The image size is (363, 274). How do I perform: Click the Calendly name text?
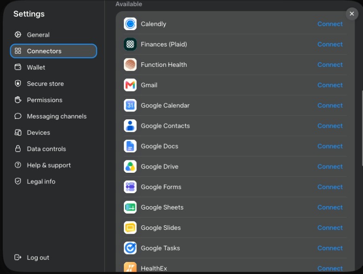coord(153,24)
